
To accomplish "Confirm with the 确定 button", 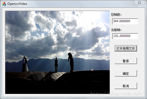I will (126, 73).
